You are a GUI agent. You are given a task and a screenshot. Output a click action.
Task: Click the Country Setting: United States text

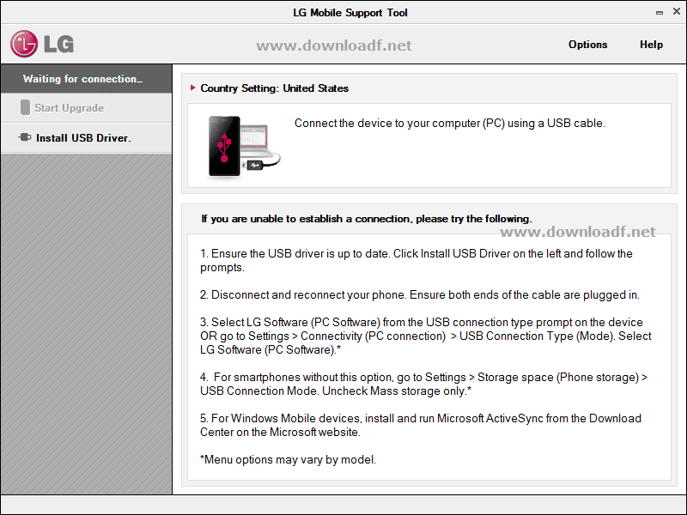click(274, 88)
